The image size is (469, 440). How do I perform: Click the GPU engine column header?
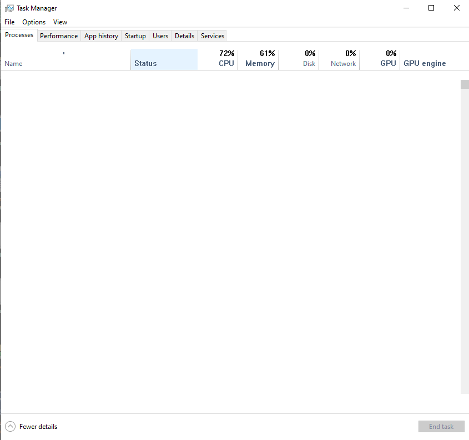(425, 63)
